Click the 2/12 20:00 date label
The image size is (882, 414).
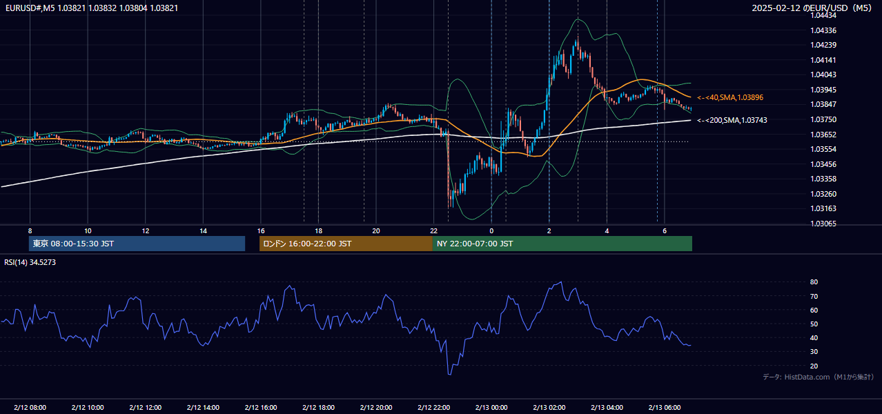pos(375,407)
